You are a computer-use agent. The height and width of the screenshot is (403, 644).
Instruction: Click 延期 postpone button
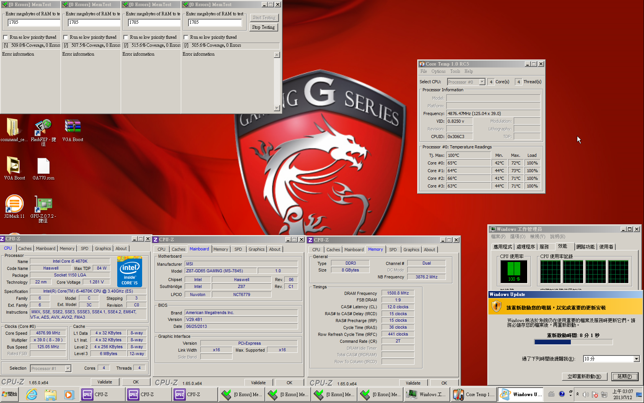tap(625, 377)
